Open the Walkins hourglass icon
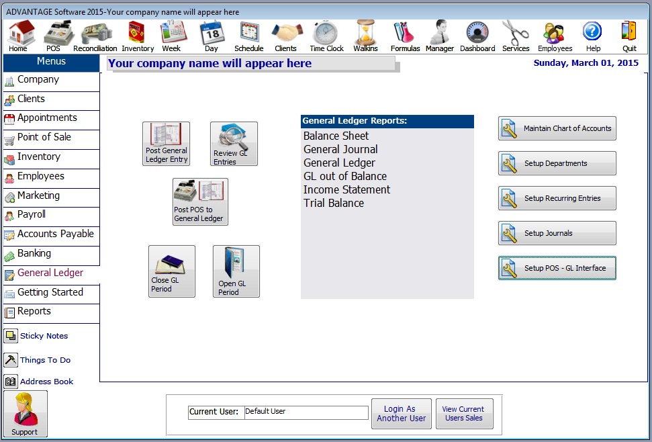 pos(365,36)
